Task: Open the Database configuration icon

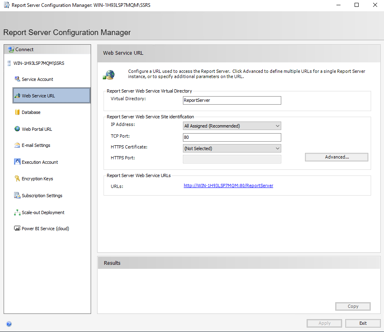Action: click(x=17, y=112)
